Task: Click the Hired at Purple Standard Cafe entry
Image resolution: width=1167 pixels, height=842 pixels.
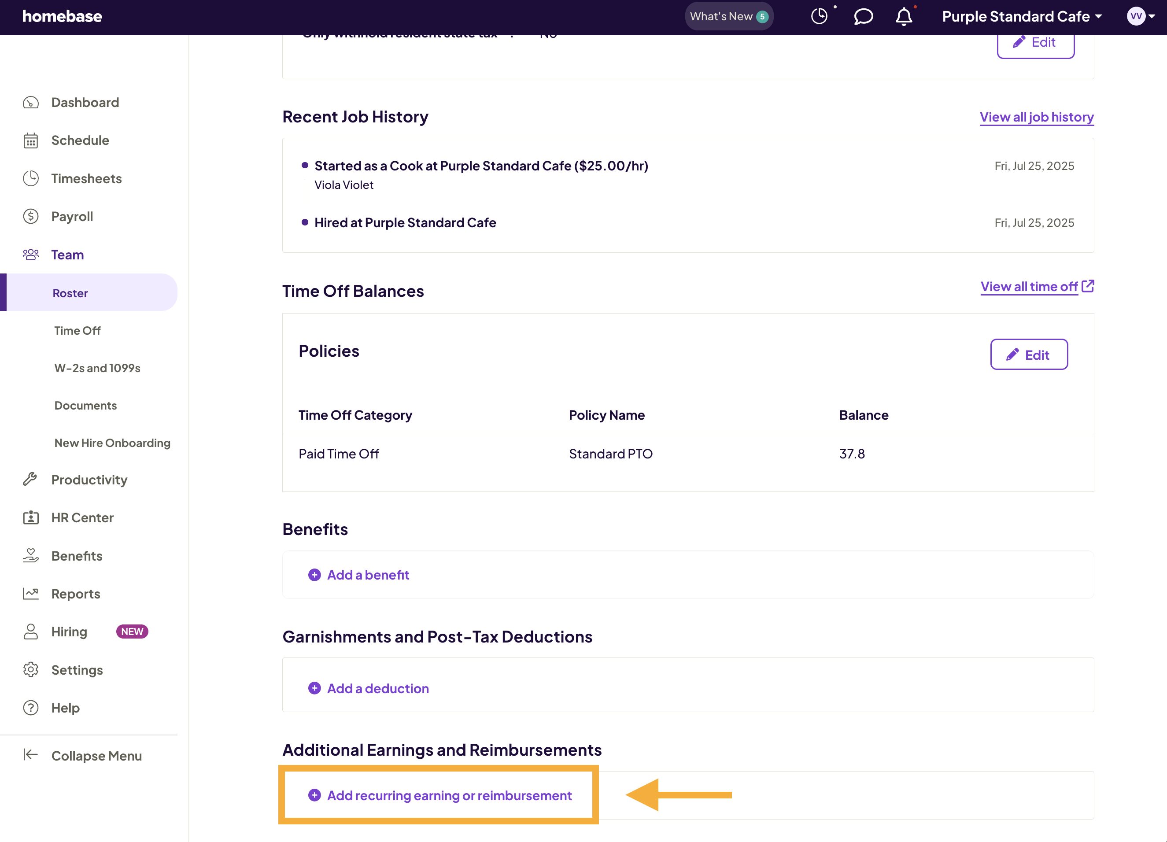Action: pos(405,223)
